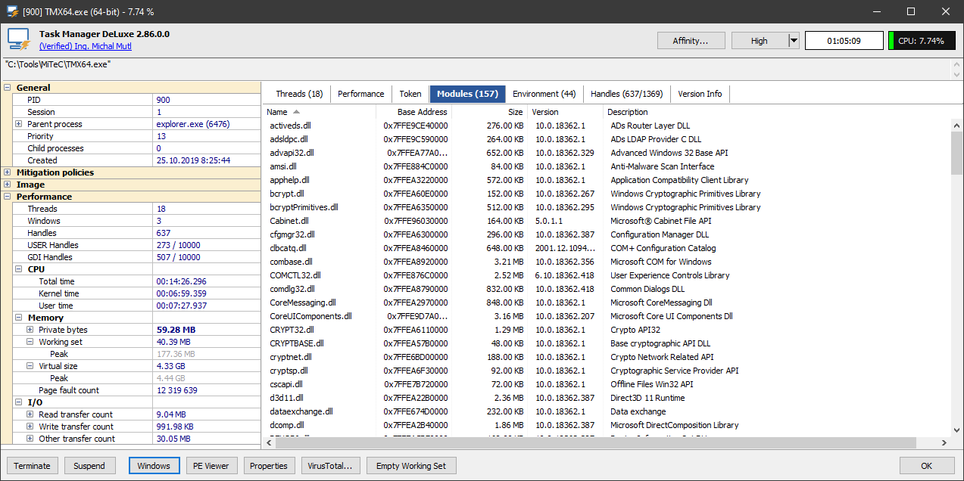The height and width of the screenshot is (481, 964).
Task: Expand the Write transfer count node
Action: [30, 427]
